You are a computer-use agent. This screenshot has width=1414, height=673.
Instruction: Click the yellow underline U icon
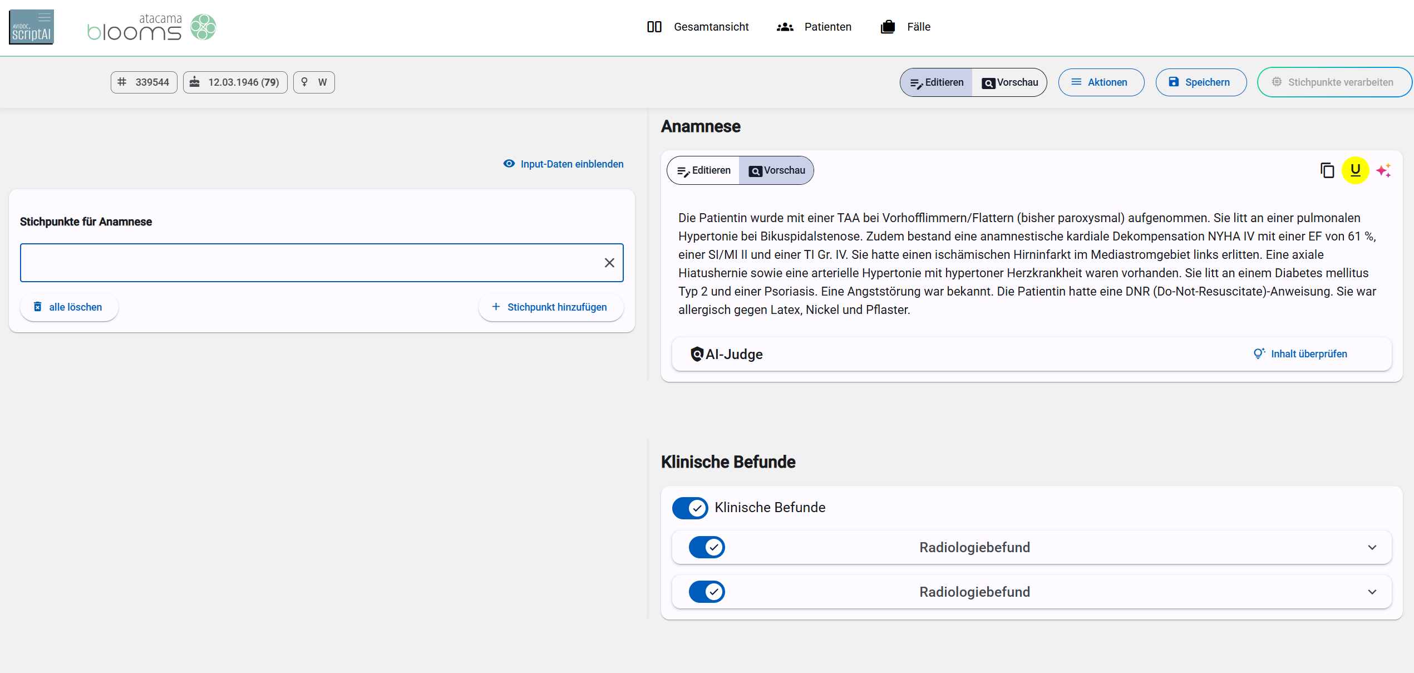(1356, 170)
